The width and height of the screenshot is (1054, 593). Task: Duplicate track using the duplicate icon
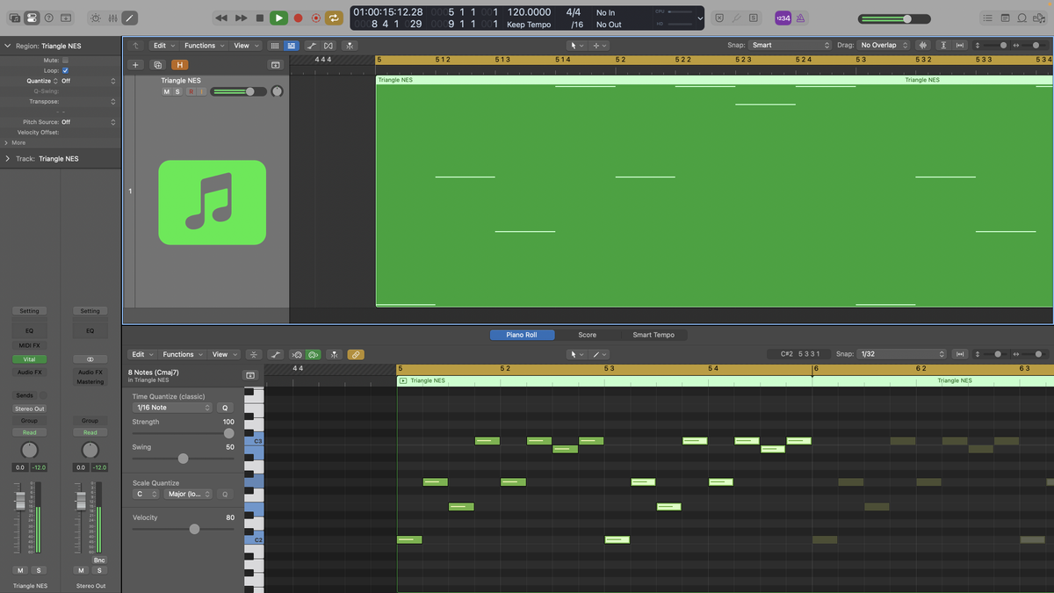(x=157, y=65)
